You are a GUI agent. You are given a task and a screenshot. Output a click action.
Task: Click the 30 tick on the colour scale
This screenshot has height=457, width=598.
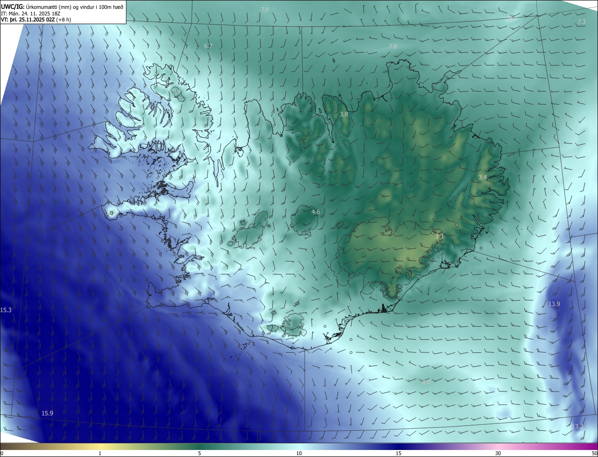click(x=498, y=453)
